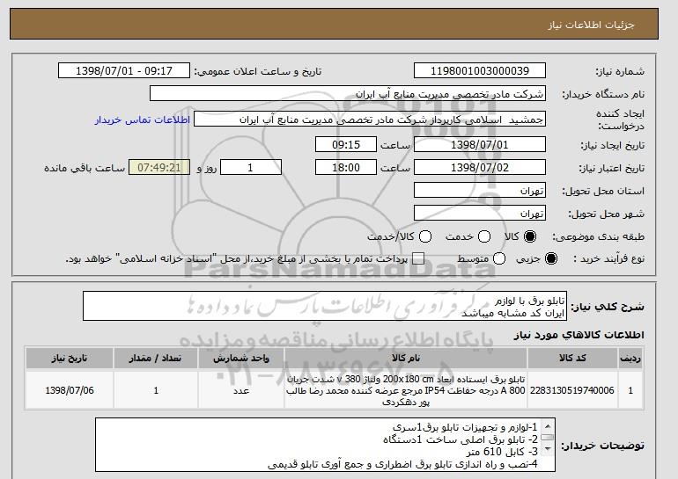Click the buyer note line تابلو برق اصلی ساخت 1دستگاه

461,439
